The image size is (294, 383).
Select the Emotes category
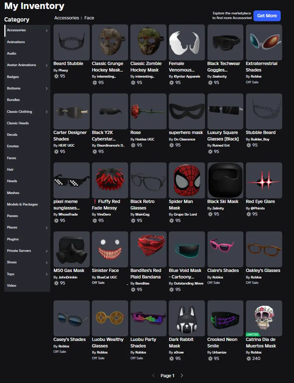pyautogui.click(x=13, y=146)
